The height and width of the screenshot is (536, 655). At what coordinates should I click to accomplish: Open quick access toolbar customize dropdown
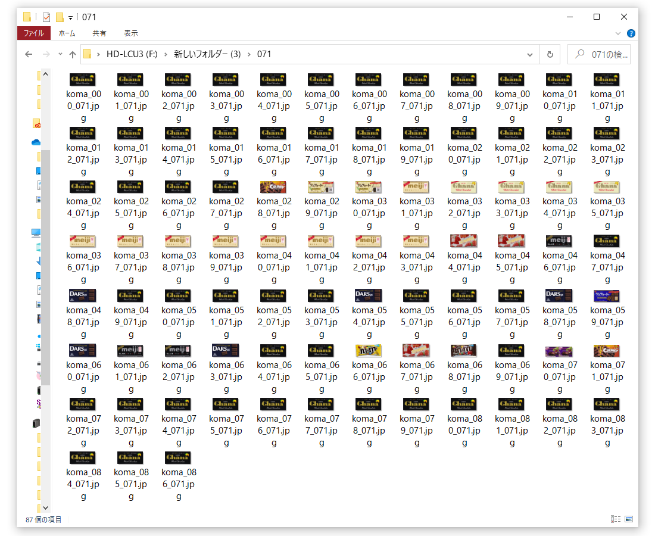[71, 17]
